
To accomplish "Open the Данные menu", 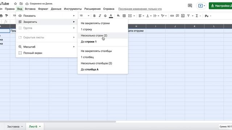I will (56, 9).
